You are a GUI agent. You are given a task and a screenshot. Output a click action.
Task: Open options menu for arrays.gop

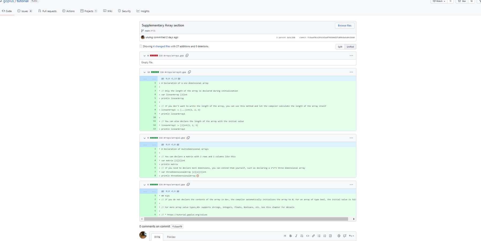[x=351, y=56]
